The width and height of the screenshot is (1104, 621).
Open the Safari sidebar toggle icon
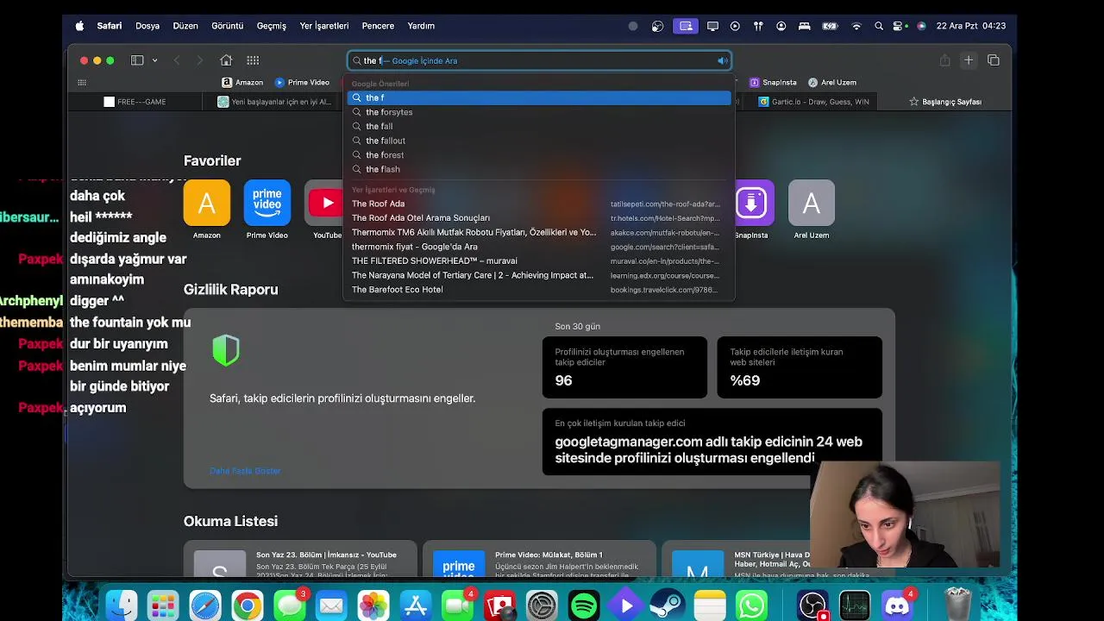[x=137, y=60]
